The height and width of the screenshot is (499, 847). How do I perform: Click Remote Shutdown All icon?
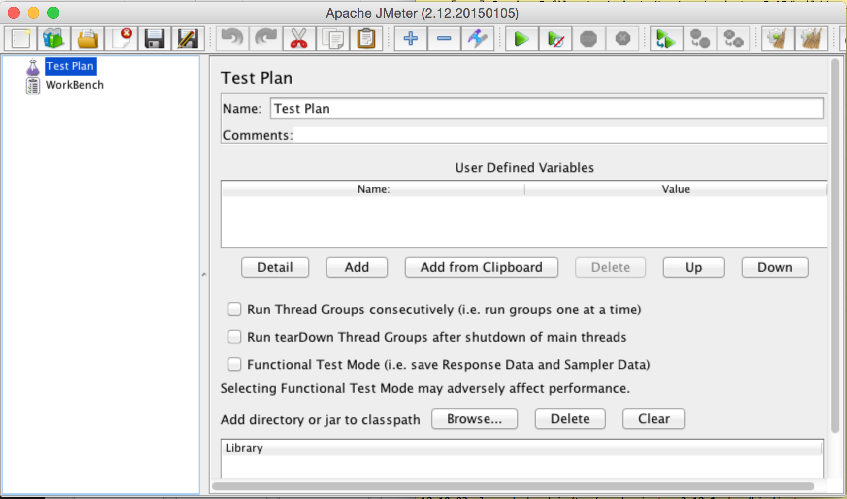[x=733, y=38]
